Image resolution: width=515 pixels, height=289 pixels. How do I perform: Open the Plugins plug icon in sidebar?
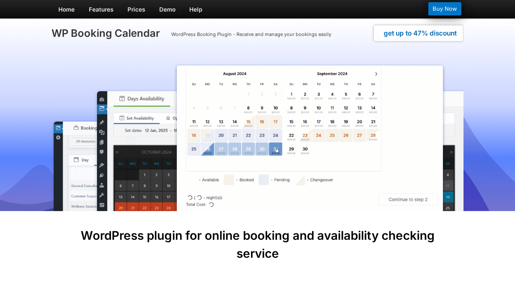click(102, 175)
